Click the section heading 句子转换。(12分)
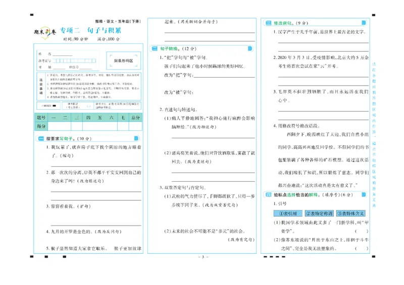The height and width of the screenshot is (285, 404). (178, 48)
